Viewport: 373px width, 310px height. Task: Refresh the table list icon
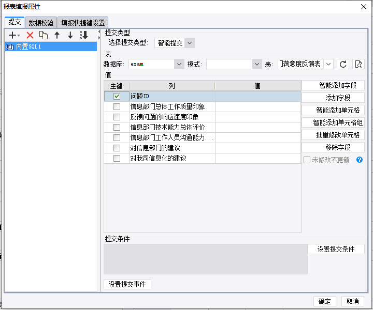(343, 64)
